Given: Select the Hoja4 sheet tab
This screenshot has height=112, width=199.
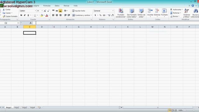Looking at the screenshot, I should pos(33,107).
